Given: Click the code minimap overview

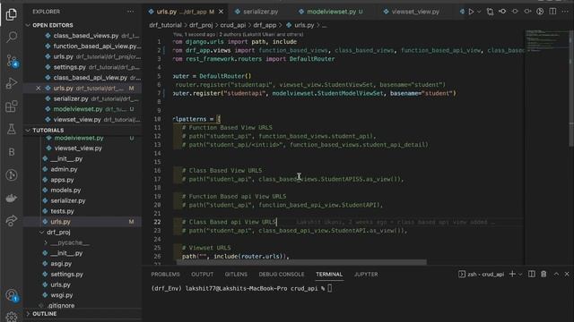Looking at the screenshot, I should tap(546, 41).
